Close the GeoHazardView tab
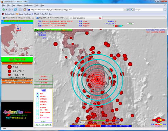This screenshot has width=168, height=131. coord(100,18)
